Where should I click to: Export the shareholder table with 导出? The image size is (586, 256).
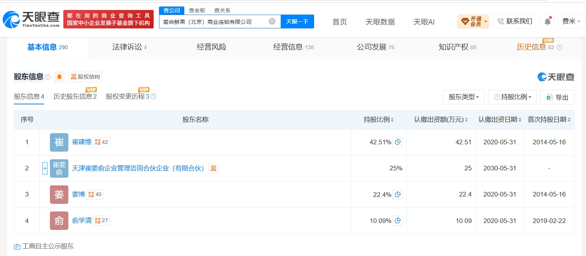tap(557, 97)
